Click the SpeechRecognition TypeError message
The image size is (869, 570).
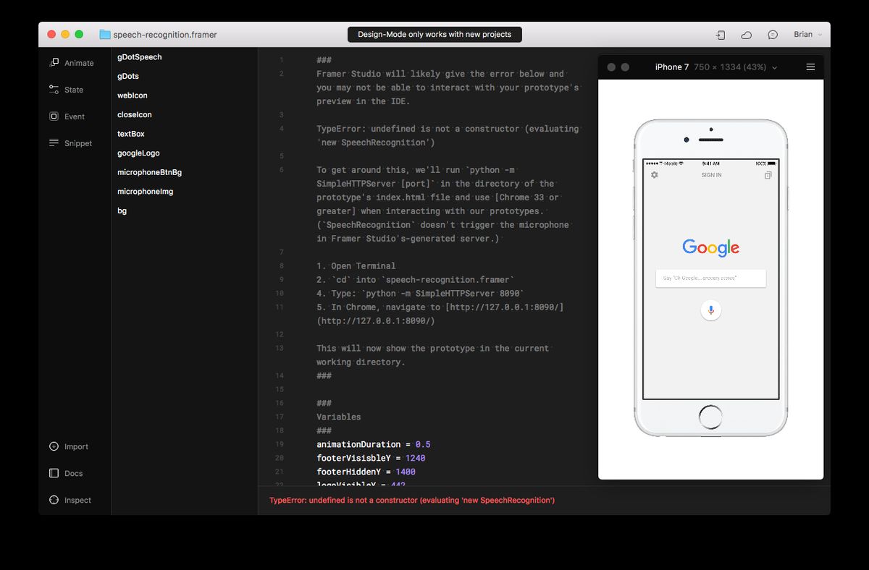pyautogui.click(x=412, y=500)
